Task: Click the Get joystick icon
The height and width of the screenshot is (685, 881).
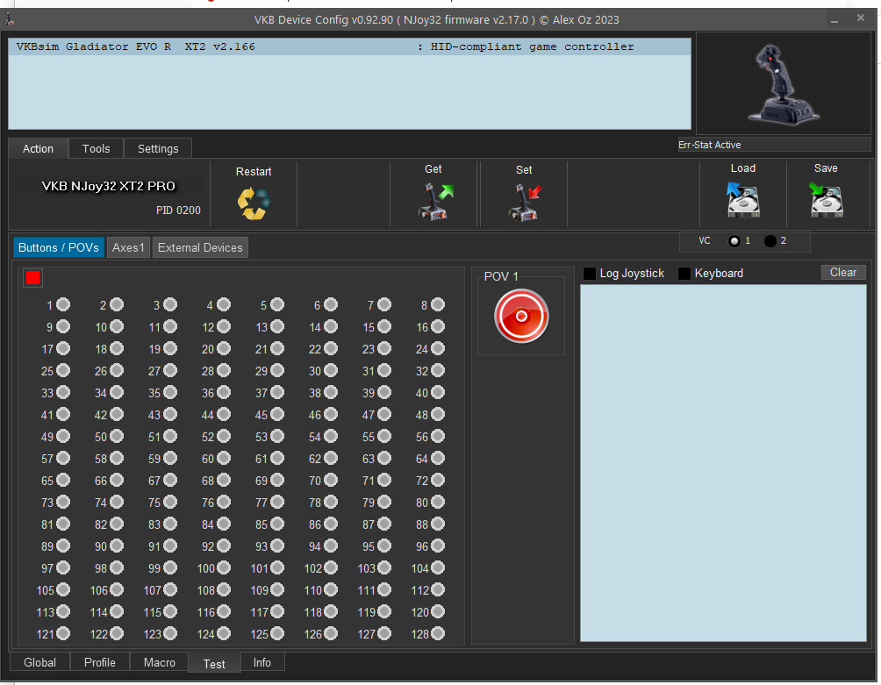Action: pyautogui.click(x=435, y=202)
